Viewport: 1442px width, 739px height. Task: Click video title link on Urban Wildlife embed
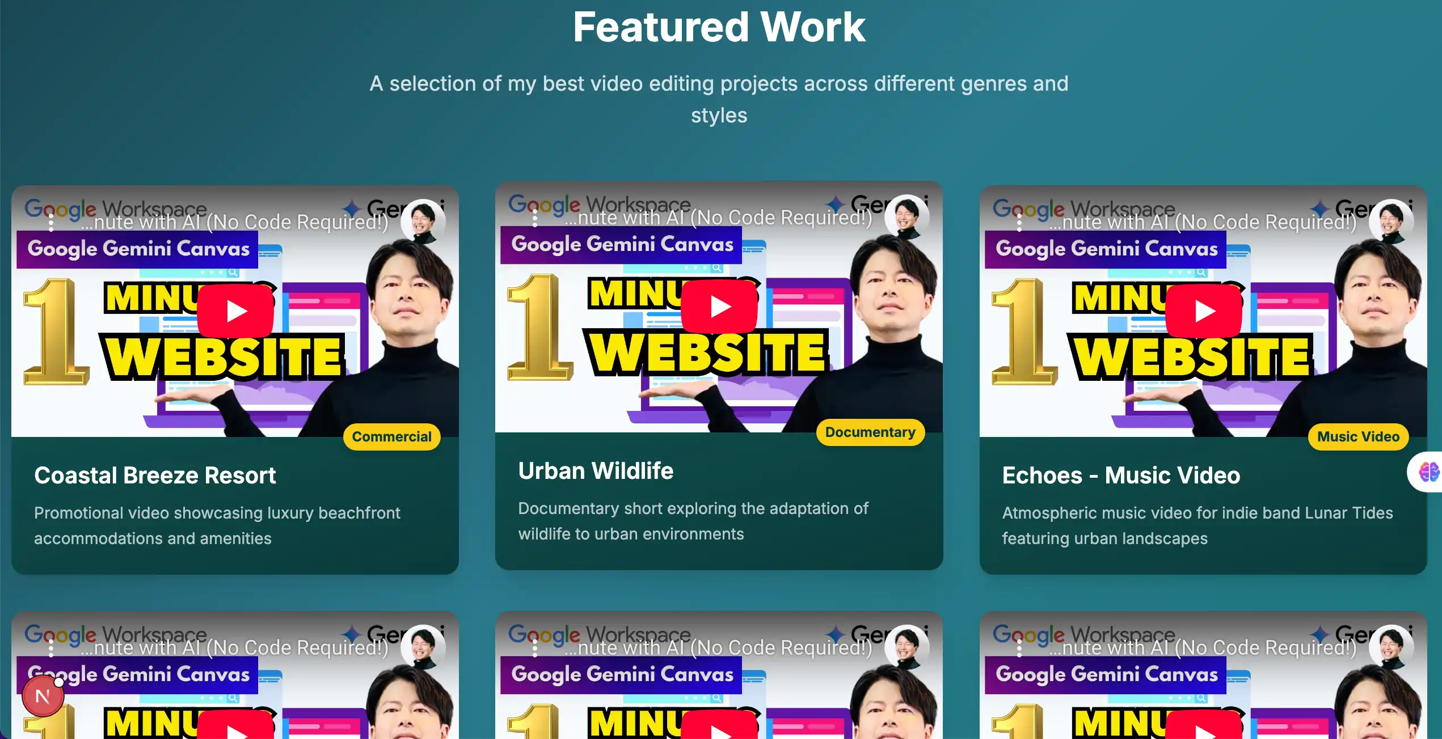tap(718, 218)
